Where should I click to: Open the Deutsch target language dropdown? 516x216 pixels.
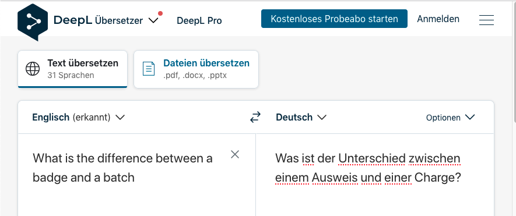point(301,117)
